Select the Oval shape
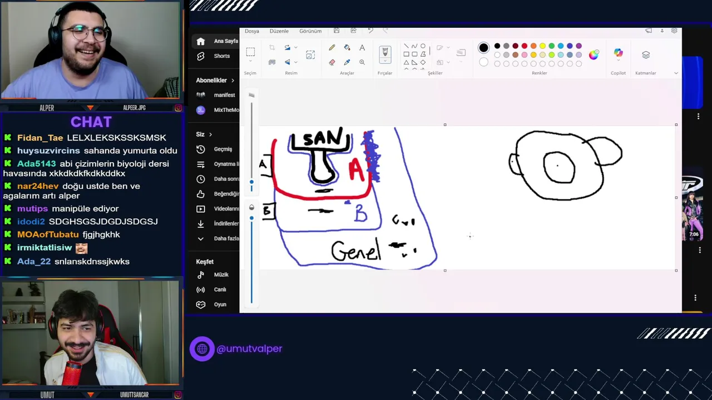This screenshot has width=712, height=400. coord(423,46)
